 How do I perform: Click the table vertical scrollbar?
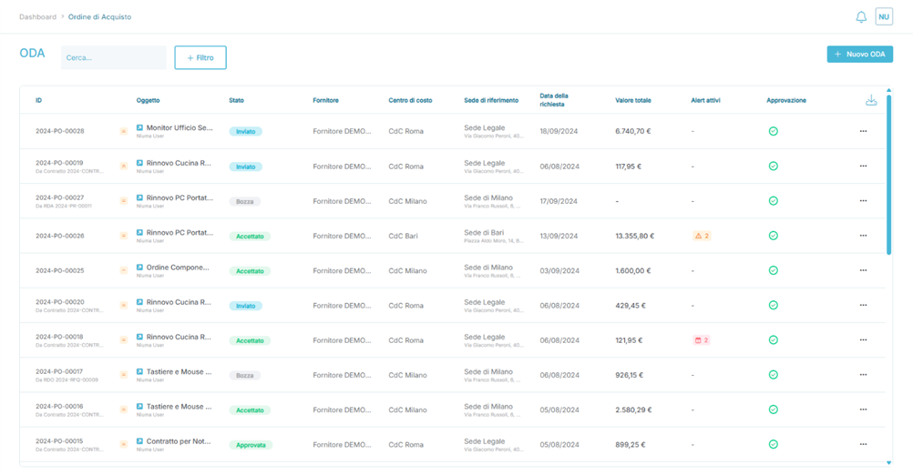pos(888,175)
